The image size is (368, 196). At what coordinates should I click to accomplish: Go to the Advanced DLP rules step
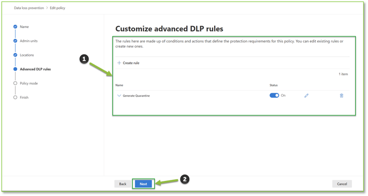[35, 69]
